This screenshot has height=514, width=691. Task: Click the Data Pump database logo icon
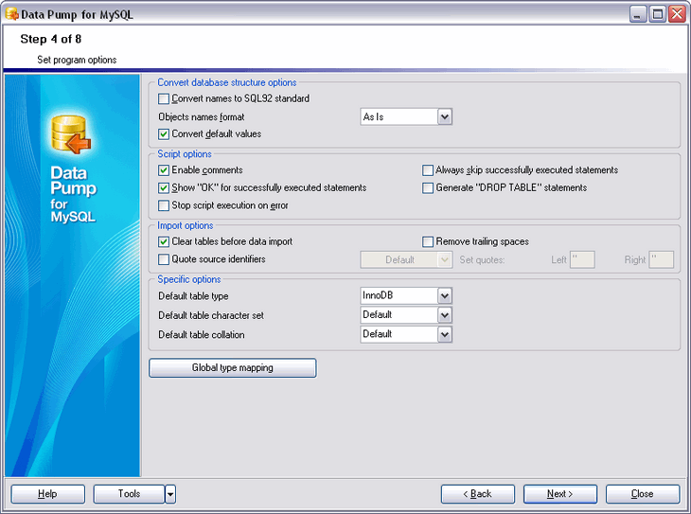pyautogui.click(x=71, y=134)
